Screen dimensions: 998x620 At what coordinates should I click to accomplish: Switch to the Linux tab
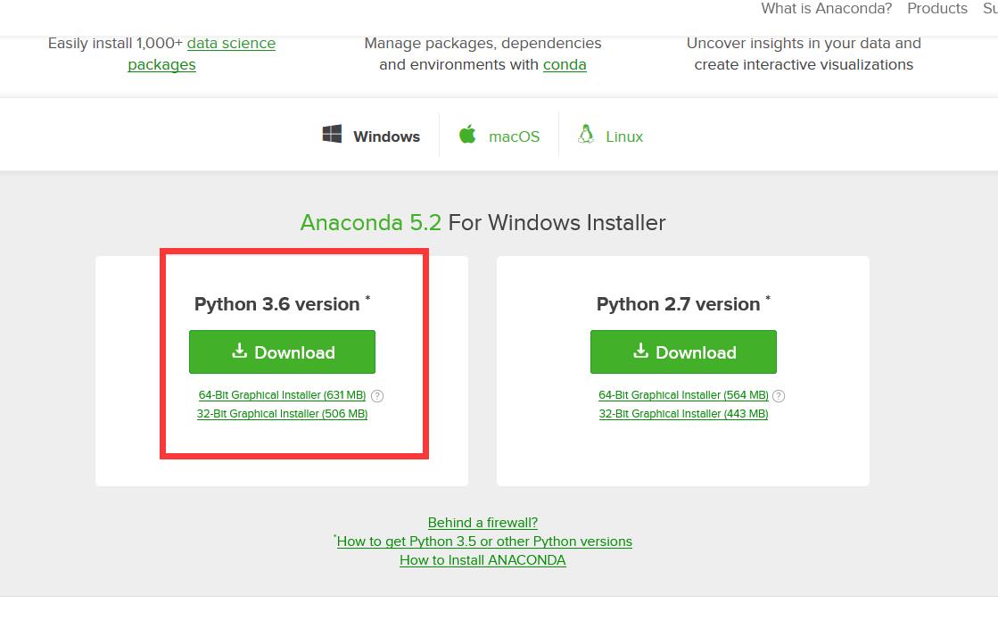tap(610, 136)
